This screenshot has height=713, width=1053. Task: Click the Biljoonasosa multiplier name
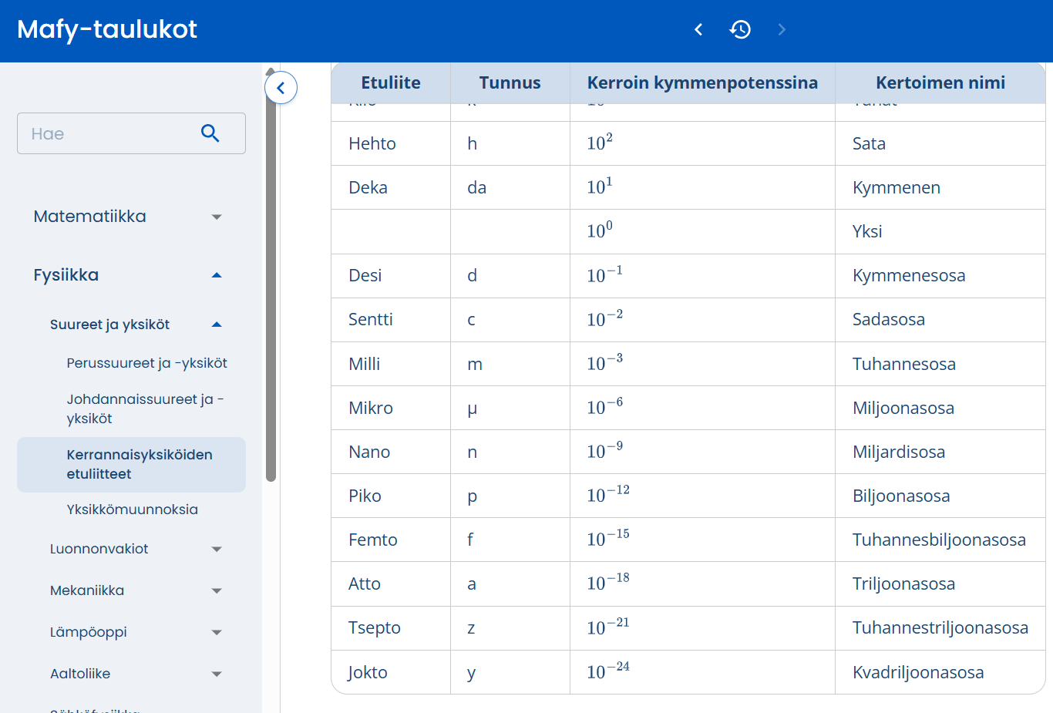coord(901,496)
